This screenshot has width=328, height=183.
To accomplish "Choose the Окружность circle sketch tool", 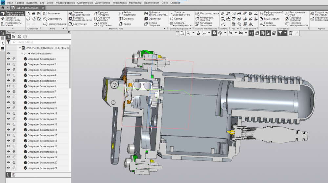I will [52, 19].
